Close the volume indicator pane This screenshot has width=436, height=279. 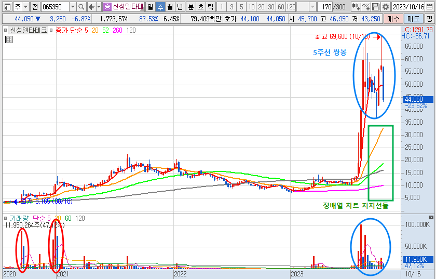pos(431,217)
